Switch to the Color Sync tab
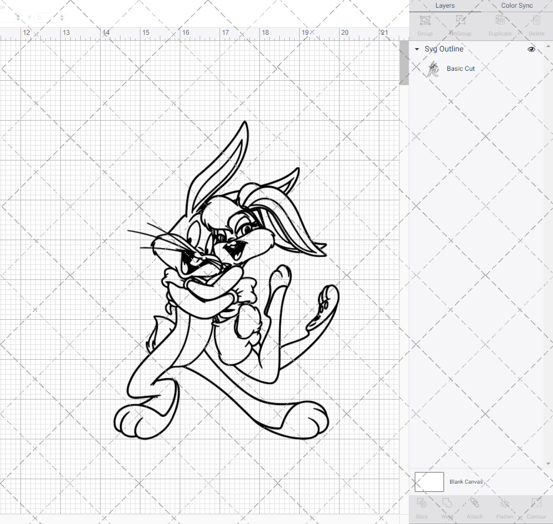Screen dimensions: 553x524 (517, 6)
